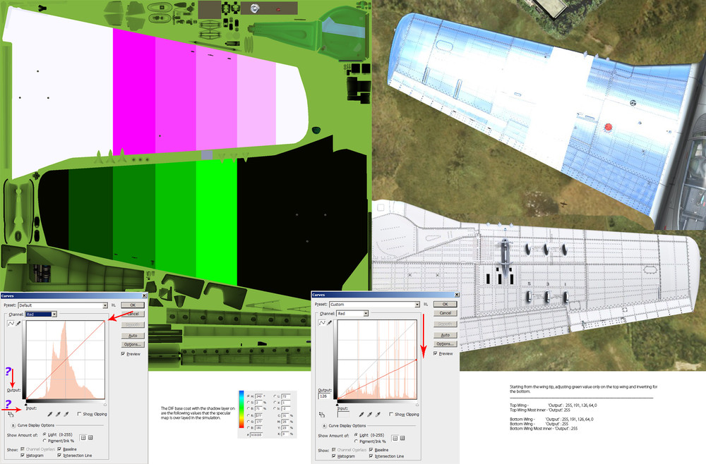The image size is (706, 464).
Task: Select Pigment/Ink % radio in Default-preset Curves dialog
Action: point(44,441)
